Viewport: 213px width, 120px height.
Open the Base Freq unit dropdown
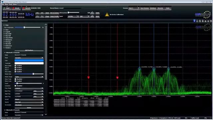pyautogui.click(x=38, y=91)
